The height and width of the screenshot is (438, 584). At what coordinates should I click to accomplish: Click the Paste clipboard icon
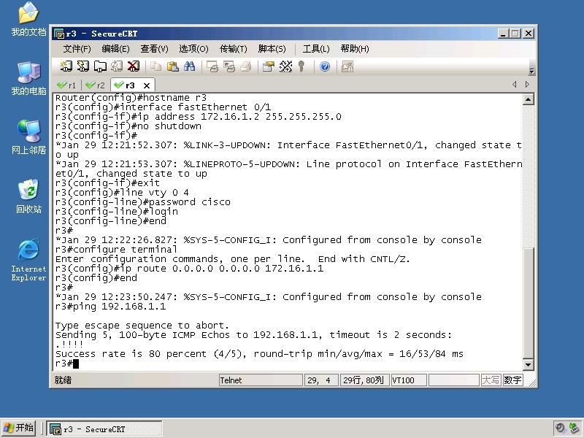172,66
